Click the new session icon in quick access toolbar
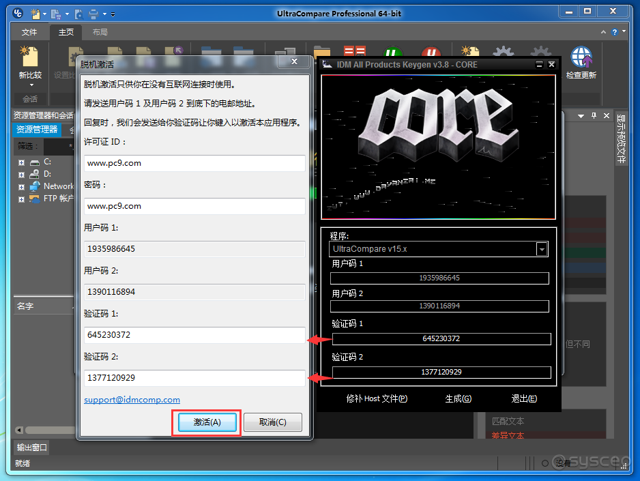Viewport: 640px width, 481px height. pyautogui.click(x=35, y=14)
